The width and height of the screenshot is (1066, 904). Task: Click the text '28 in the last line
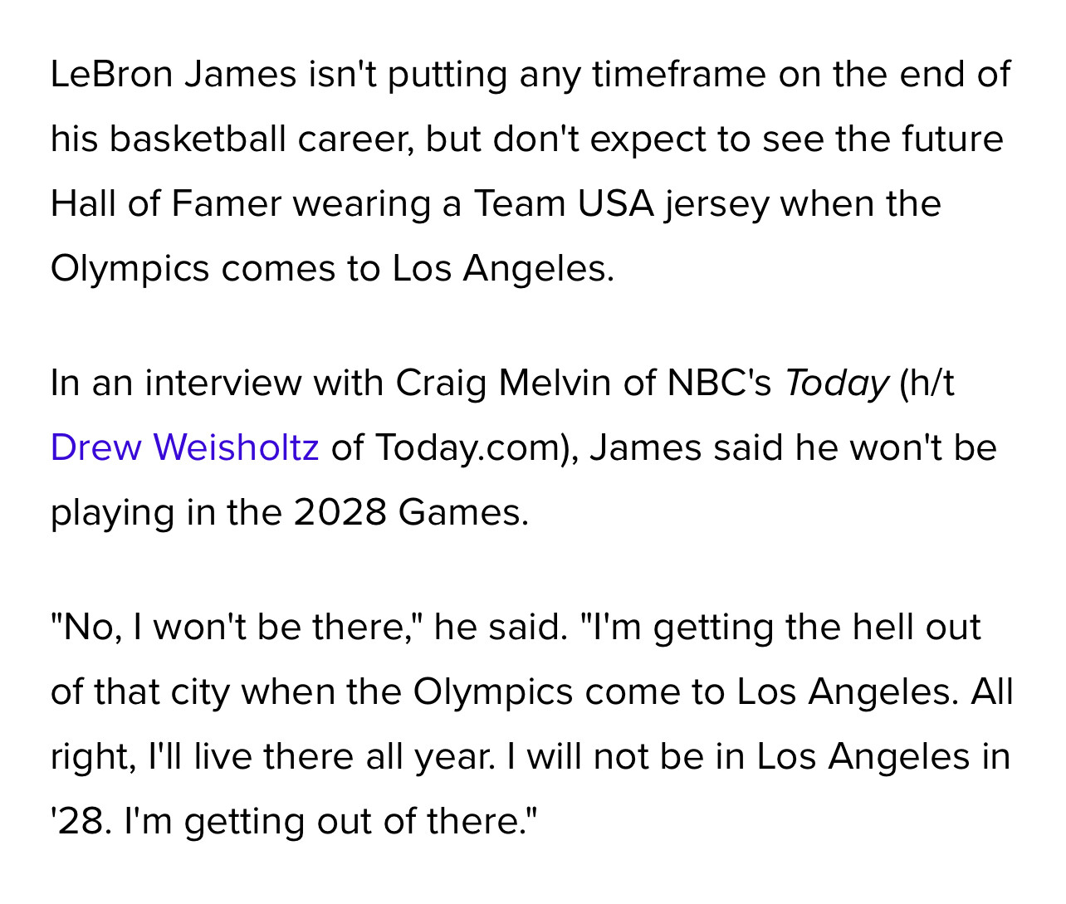point(81,822)
